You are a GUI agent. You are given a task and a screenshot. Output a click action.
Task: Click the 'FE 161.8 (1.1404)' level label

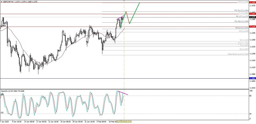point(242,10)
